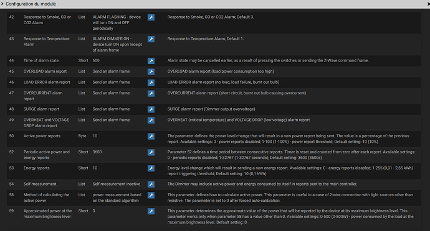430x231 pixels.
Task: Click 'Active power reports' parameter name
Action: (x=42, y=136)
